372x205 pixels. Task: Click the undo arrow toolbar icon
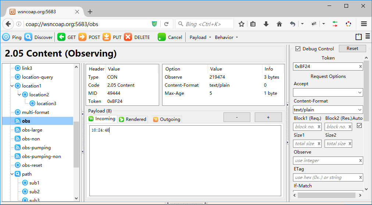(x=293, y=24)
